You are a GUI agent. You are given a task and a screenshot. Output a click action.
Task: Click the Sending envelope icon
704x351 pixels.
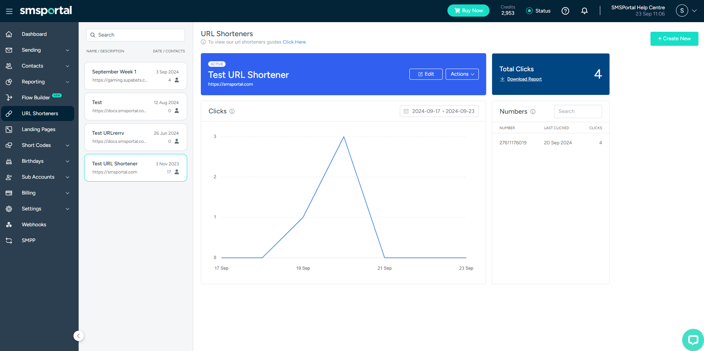9,50
